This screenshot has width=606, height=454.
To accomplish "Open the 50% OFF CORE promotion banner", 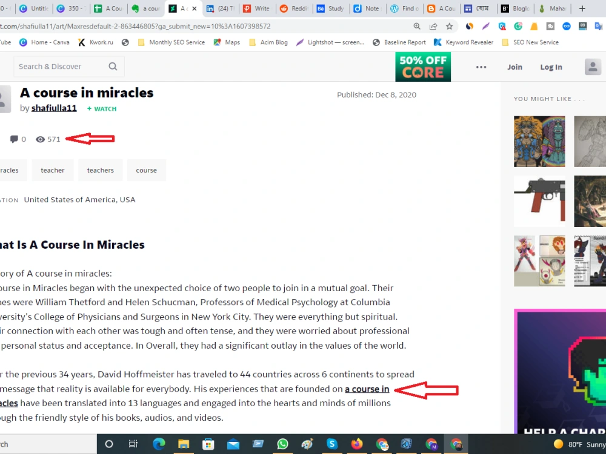I will click(423, 67).
